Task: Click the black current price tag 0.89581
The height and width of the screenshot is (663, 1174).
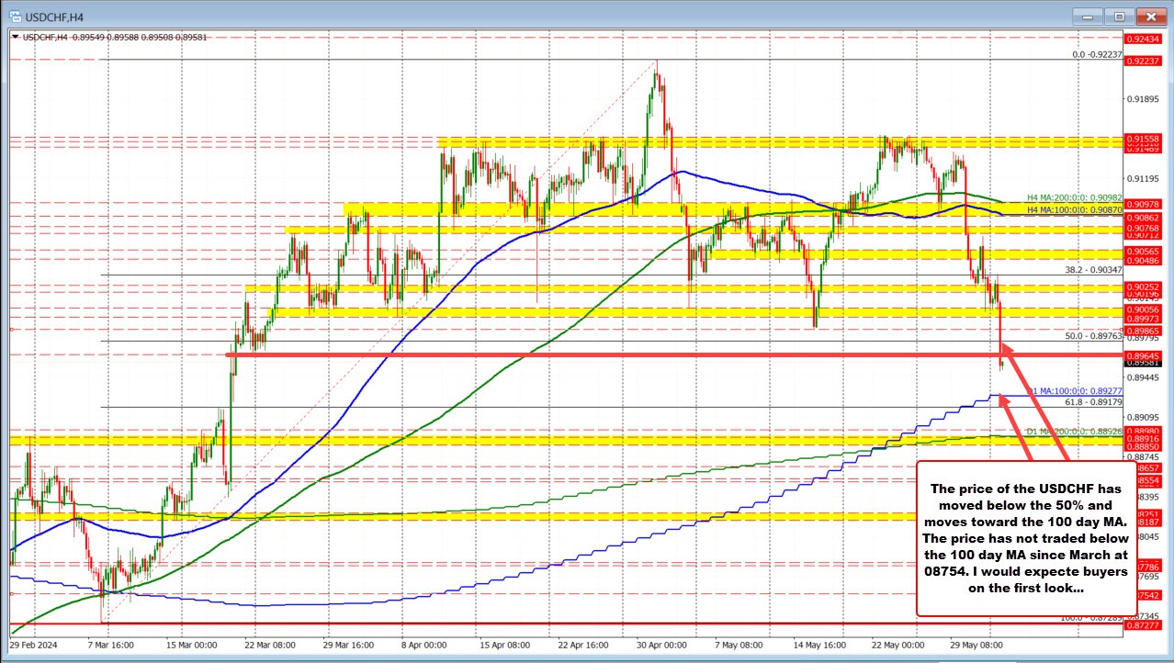Action: 1145,363
